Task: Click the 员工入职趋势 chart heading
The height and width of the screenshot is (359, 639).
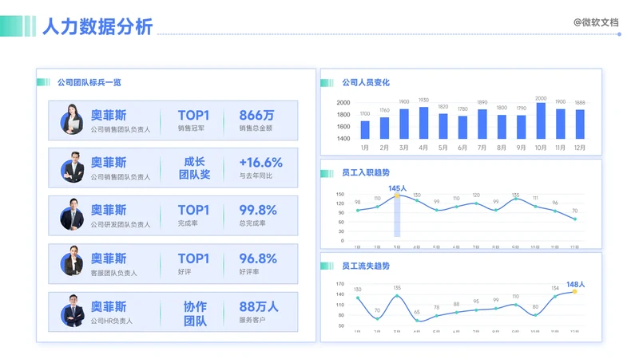Action: coord(366,173)
